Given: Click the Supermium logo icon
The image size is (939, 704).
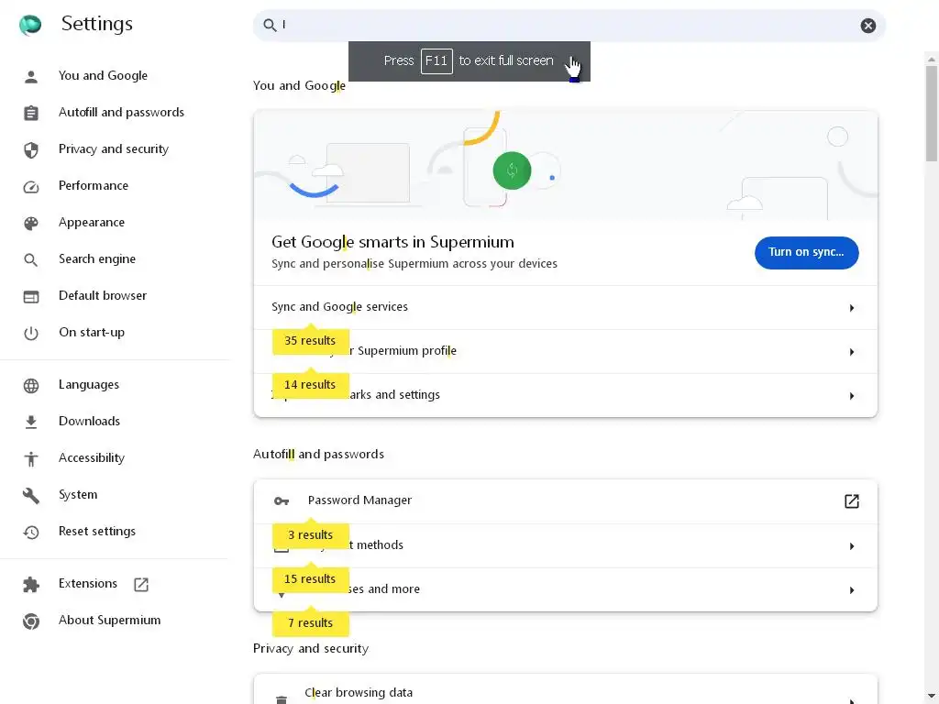Looking at the screenshot, I should coord(30,25).
